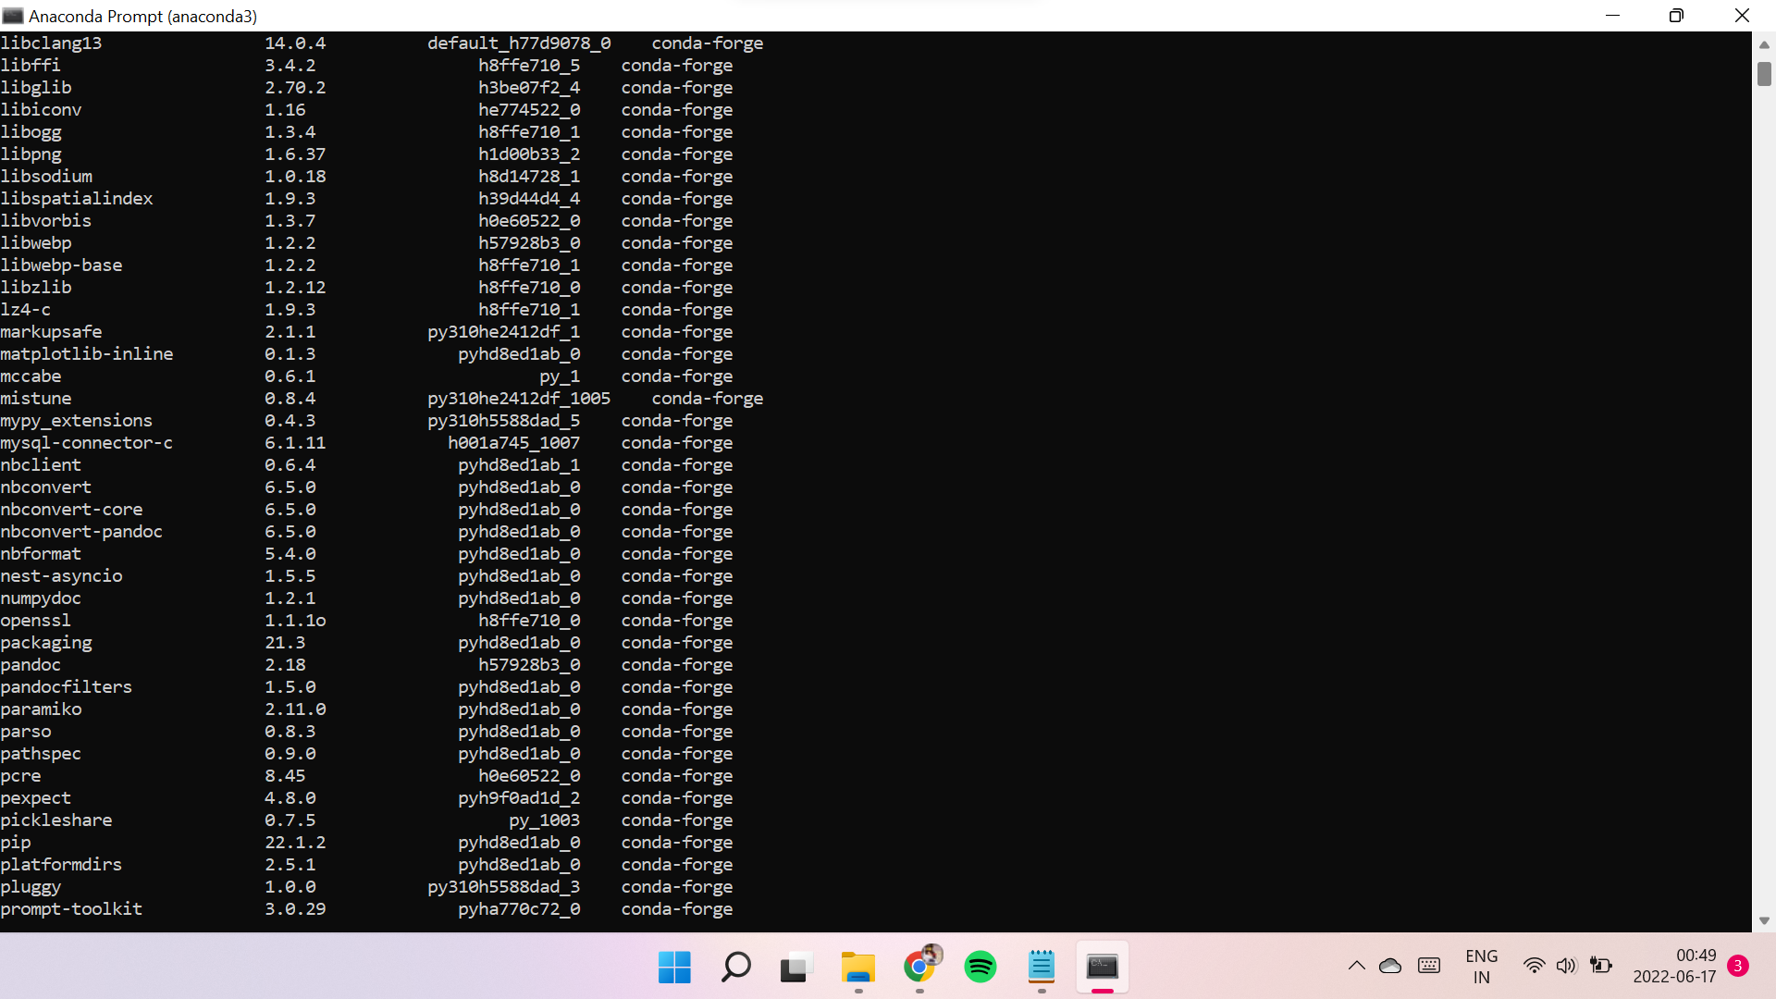1776x999 pixels.
Task: Open Wi-Fi settings via the tray icon
Action: pyautogui.click(x=1534, y=966)
